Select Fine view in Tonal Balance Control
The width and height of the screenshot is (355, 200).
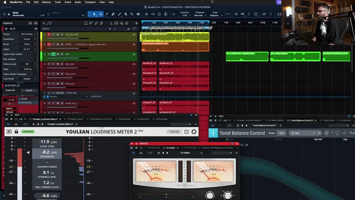(281, 133)
